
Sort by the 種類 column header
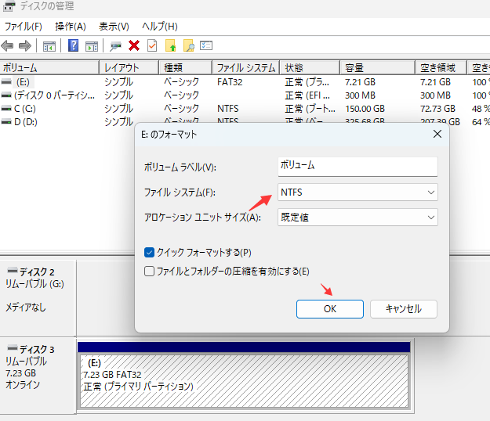click(x=186, y=67)
